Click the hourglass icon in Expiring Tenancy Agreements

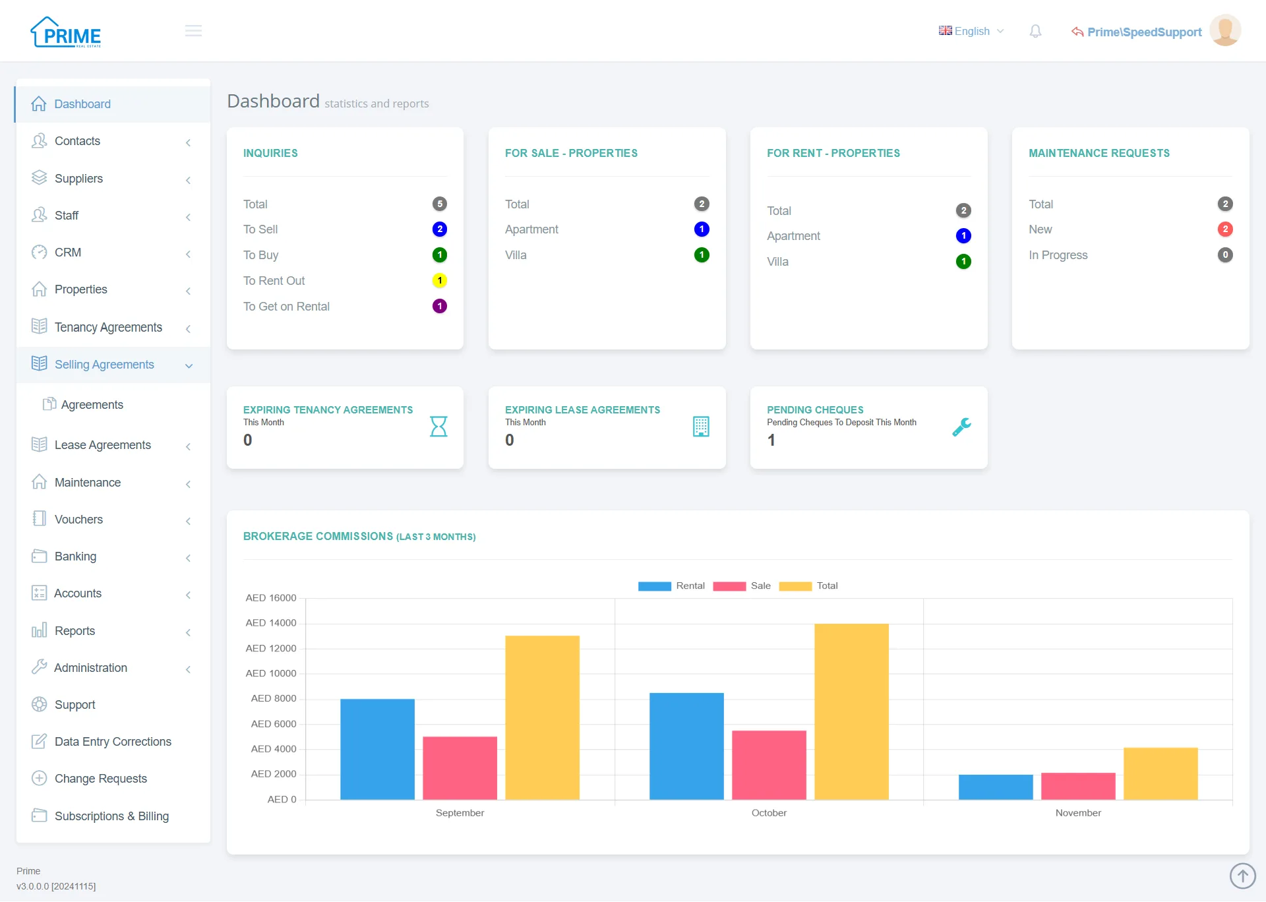coord(438,427)
